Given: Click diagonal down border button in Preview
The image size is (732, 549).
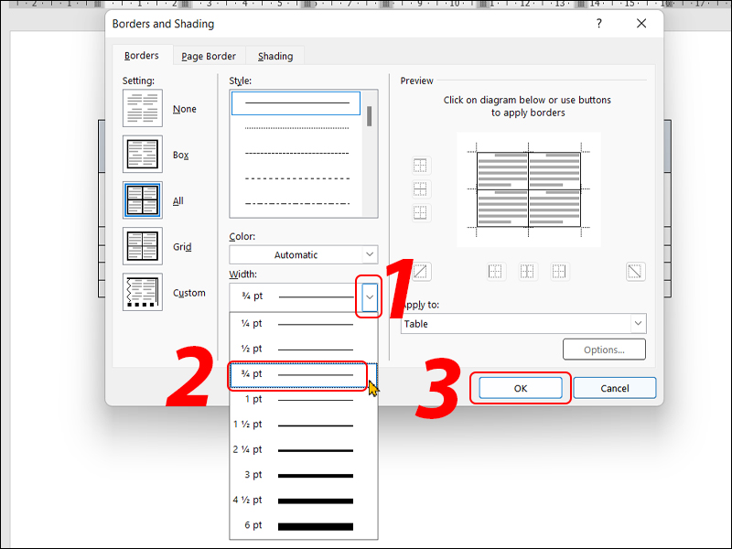Looking at the screenshot, I should point(635,271).
